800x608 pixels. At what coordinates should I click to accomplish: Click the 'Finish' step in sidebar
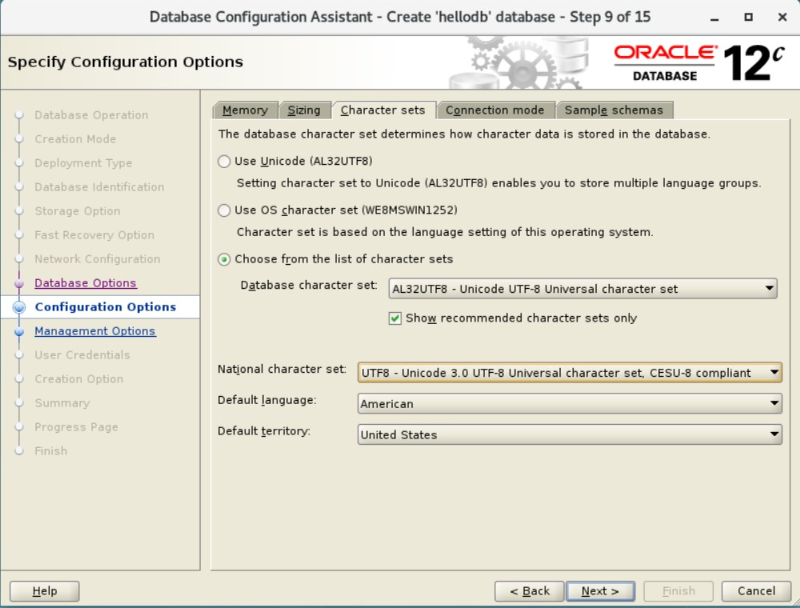(51, 451)
